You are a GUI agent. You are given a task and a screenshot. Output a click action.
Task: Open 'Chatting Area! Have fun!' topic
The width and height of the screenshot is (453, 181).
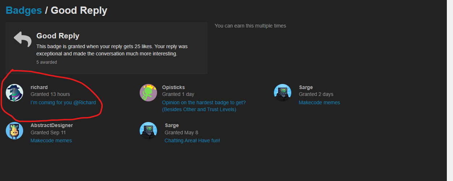[192, 140]
